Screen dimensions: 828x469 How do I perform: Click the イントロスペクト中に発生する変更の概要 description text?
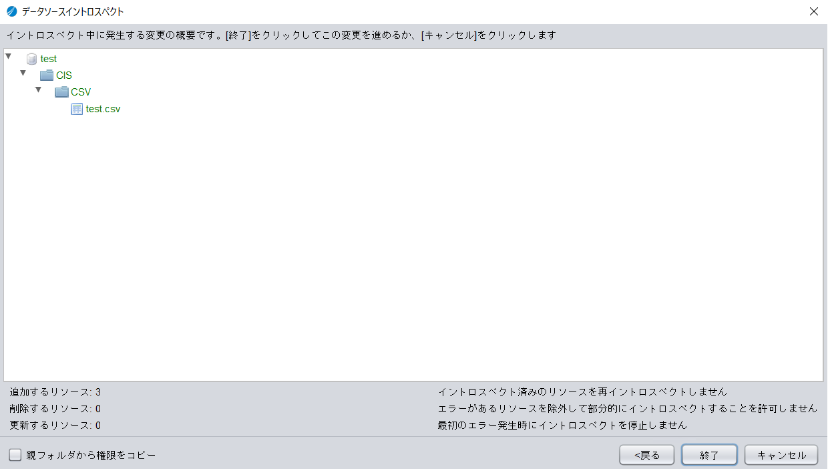[281, 35]
